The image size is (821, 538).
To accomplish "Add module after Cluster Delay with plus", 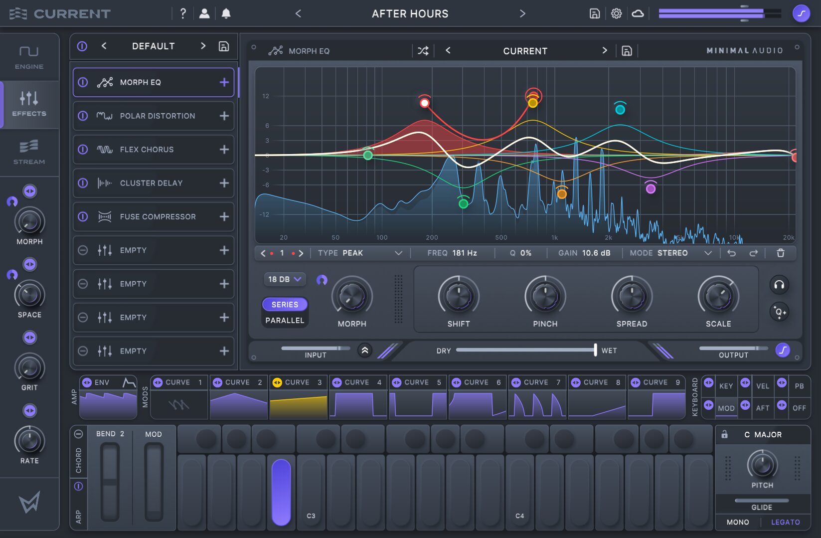I will [224, 183].
